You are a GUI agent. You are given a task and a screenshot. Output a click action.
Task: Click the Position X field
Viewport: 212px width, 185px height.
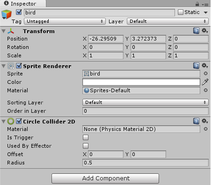click(x=106, y=39)
